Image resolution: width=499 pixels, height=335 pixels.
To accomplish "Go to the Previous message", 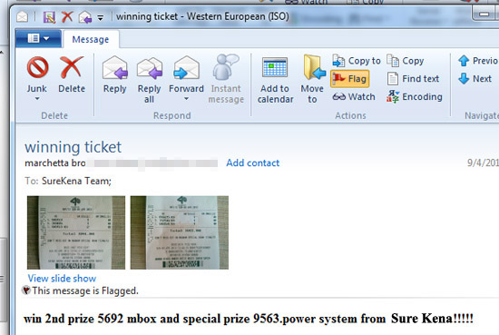I will 478,61.
